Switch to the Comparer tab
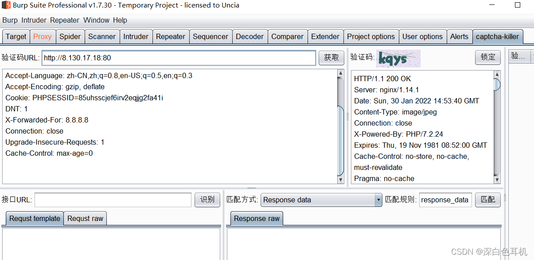Image resolution: width=534 pixels, height=260 pixels. [288, 37]
